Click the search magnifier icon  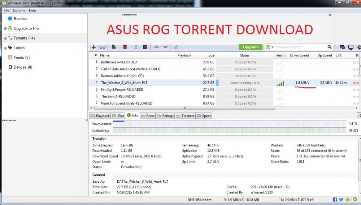[330, 47]
